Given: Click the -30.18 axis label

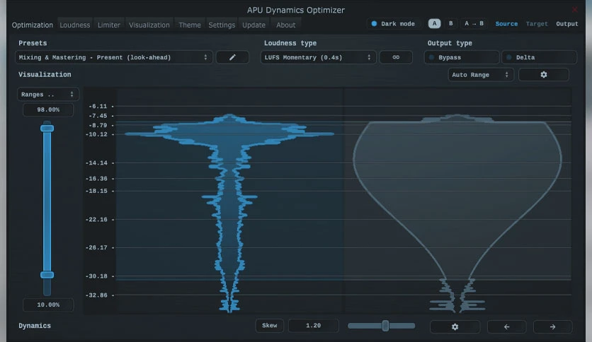Looking at the screenshot, I should point(98,276).
